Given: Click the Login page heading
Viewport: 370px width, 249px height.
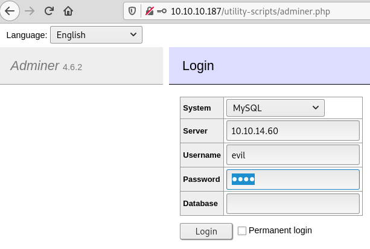Looking at the screenshot, I should [x=198, y=66].
